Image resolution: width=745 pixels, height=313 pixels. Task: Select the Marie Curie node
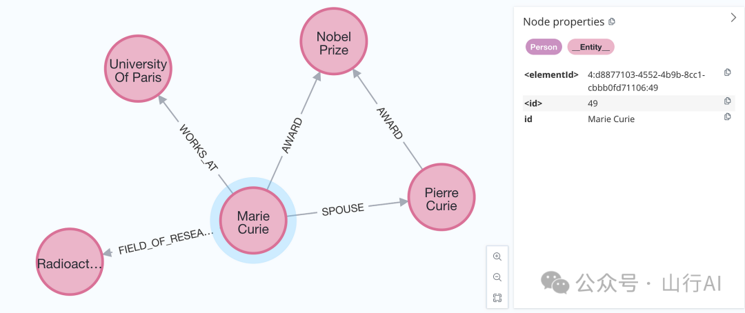point(253,219)
